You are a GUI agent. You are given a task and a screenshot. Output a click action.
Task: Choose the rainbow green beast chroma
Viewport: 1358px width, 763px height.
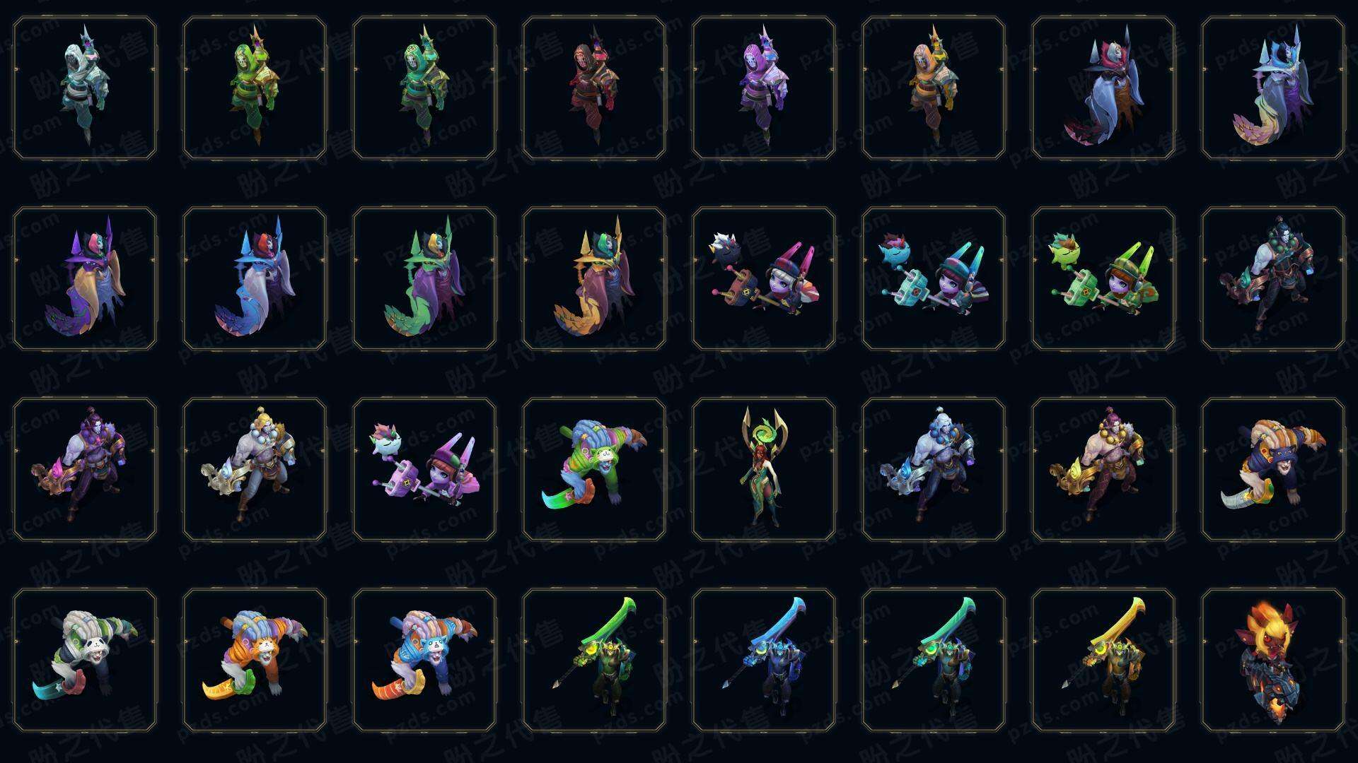(594, 469)
